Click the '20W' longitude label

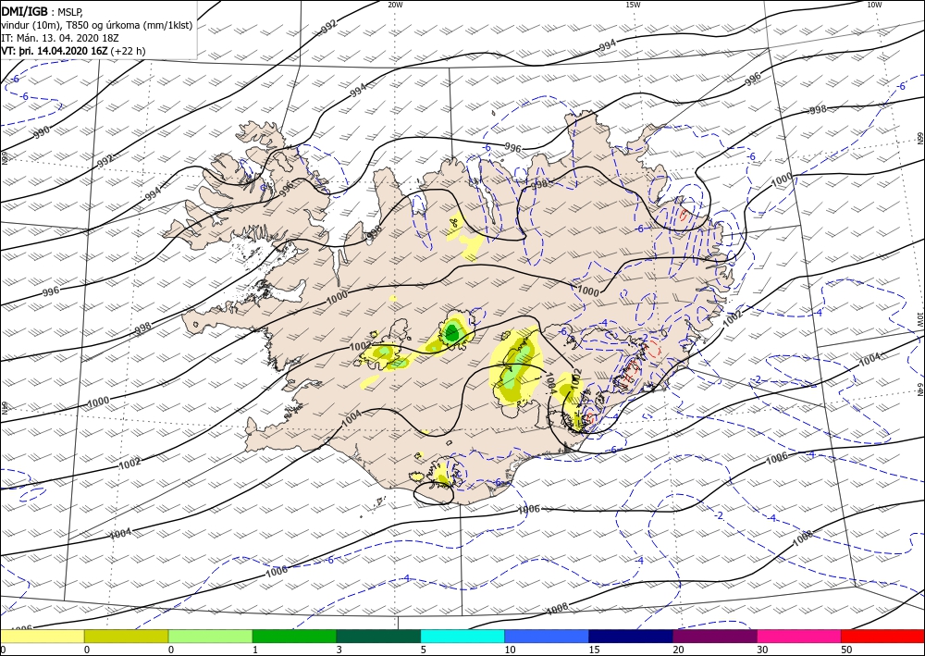(395, 5)
